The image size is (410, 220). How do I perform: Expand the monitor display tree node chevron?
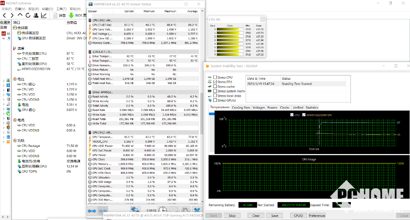coord(4,94)
